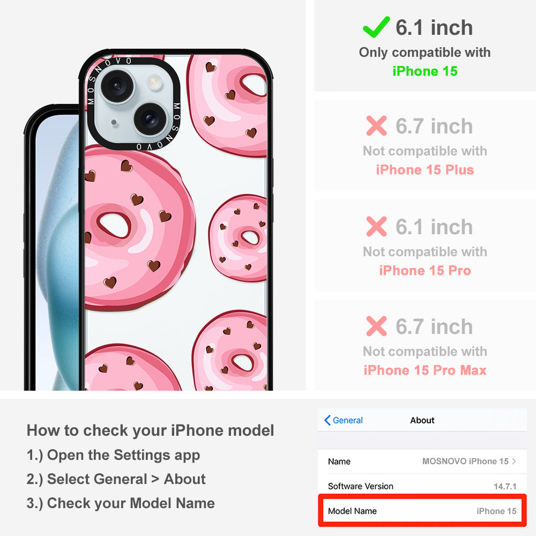Click the small donut at the right edge
Screen dimensions: 536x536
(x=239, y=238)
